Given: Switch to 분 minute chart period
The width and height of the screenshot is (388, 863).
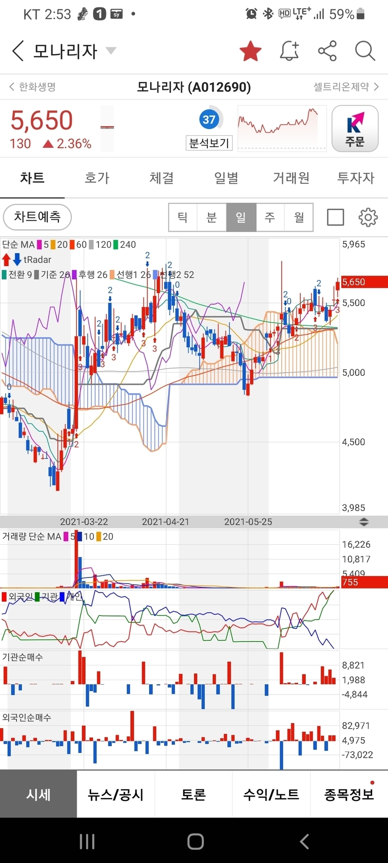Looking at the screenshot, I should (x=212, y=217).
